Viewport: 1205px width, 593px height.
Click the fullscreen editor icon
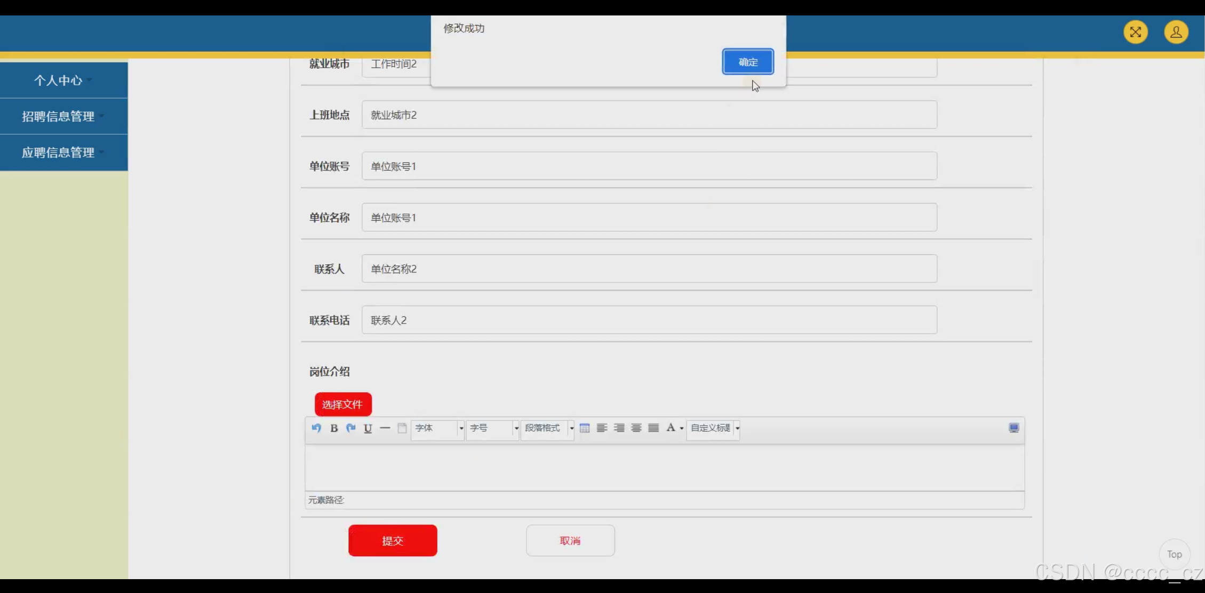[1014, 428]
